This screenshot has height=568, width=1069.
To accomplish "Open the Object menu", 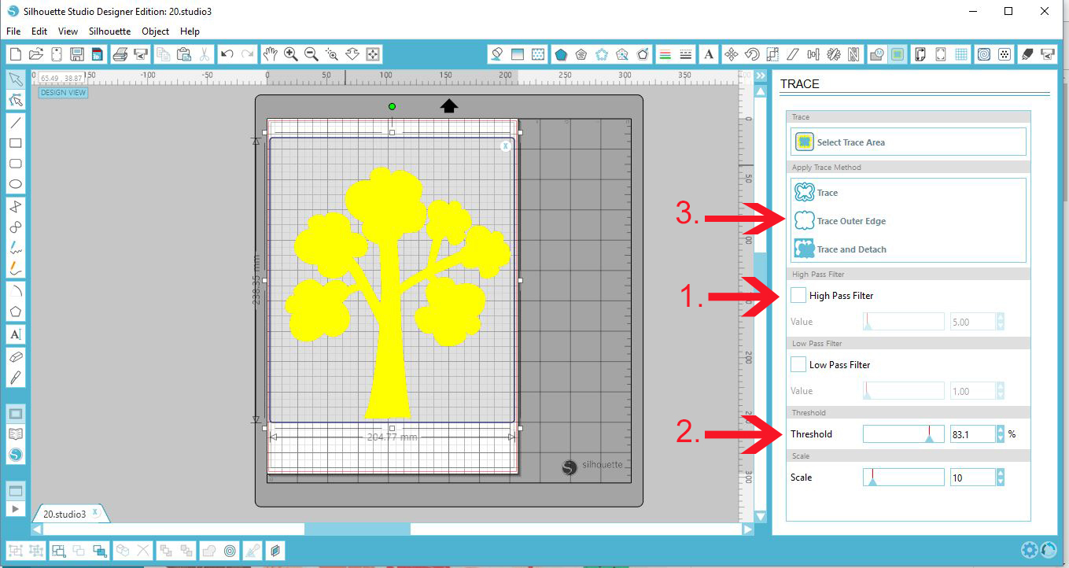I will (x=155, y=31).
